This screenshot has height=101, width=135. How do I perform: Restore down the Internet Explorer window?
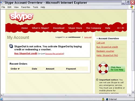tap(128, 2)
